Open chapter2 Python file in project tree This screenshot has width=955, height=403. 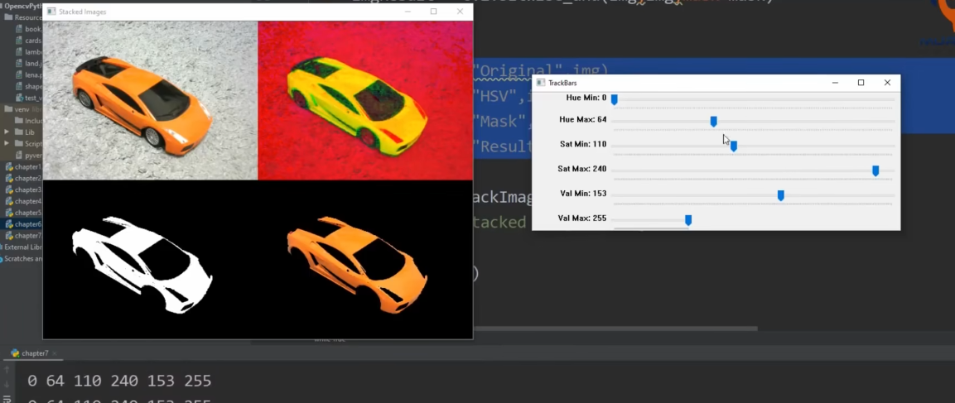[x=24, y=179]
